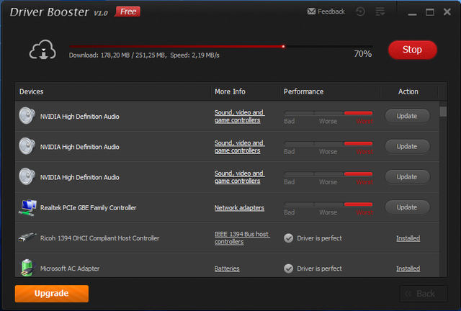461x311 pixels.
Task: Open the restore/rescue history icon
Action: (x=360, y=12)
